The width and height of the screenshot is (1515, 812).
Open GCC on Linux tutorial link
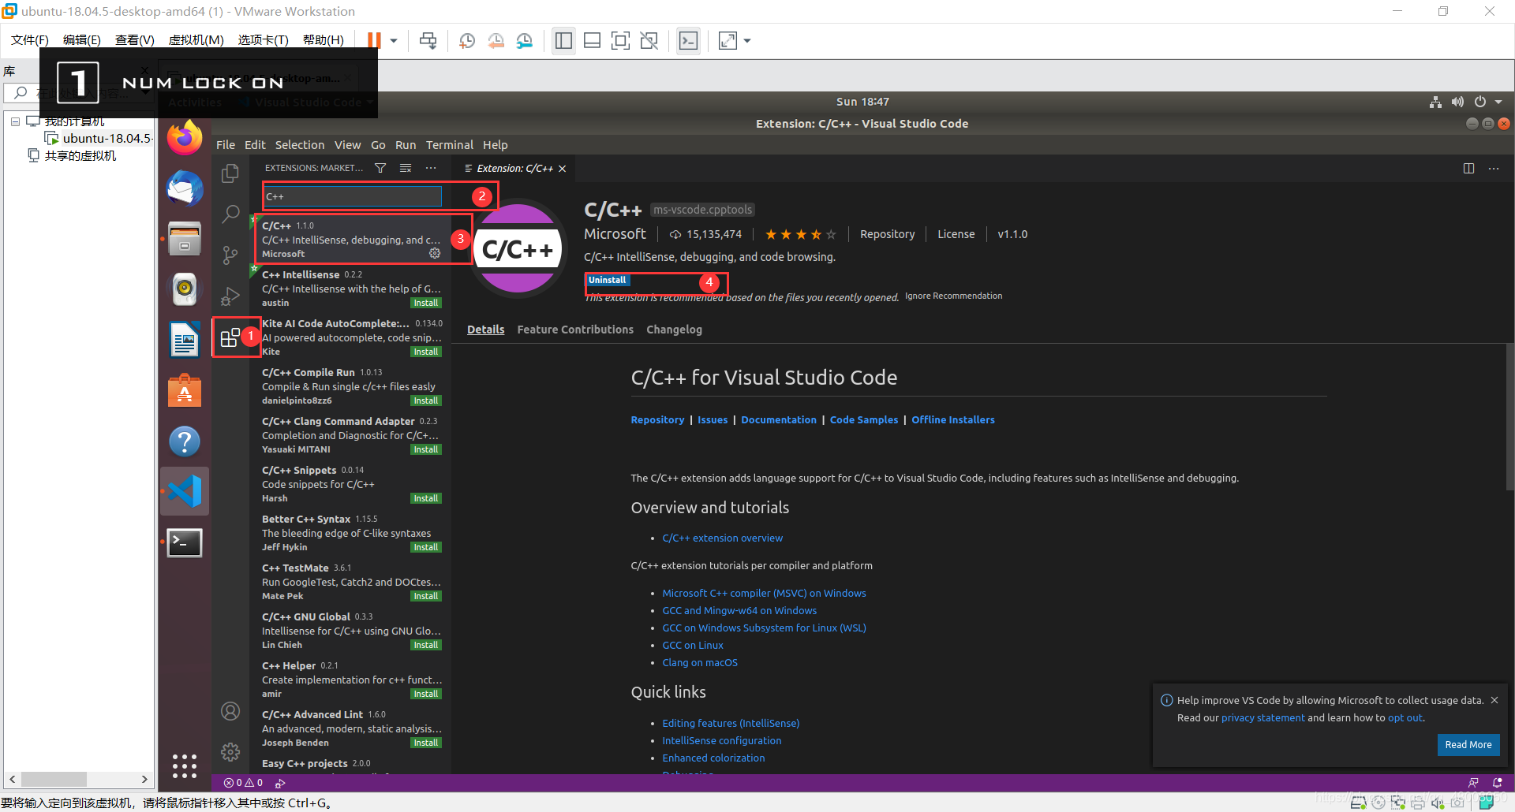point(693,645)
